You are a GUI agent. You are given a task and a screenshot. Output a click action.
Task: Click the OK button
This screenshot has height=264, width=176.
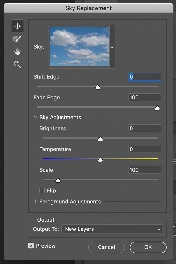tap(148, 247)
